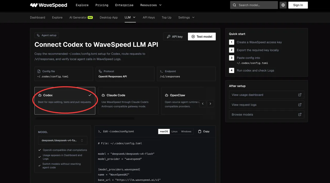Select the macOS config option
Screen dimensions: 330x183
(164, 131)
